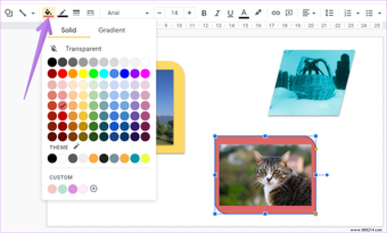Image resolution: width=387 pixels, height=233 pixels.
Task: Edit the theme colors with pencil icon
Action: [x=77, y=146]
